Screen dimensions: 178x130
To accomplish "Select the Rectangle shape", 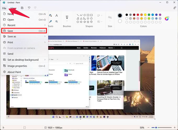I will pyautogui.click(x=88, y=15).
